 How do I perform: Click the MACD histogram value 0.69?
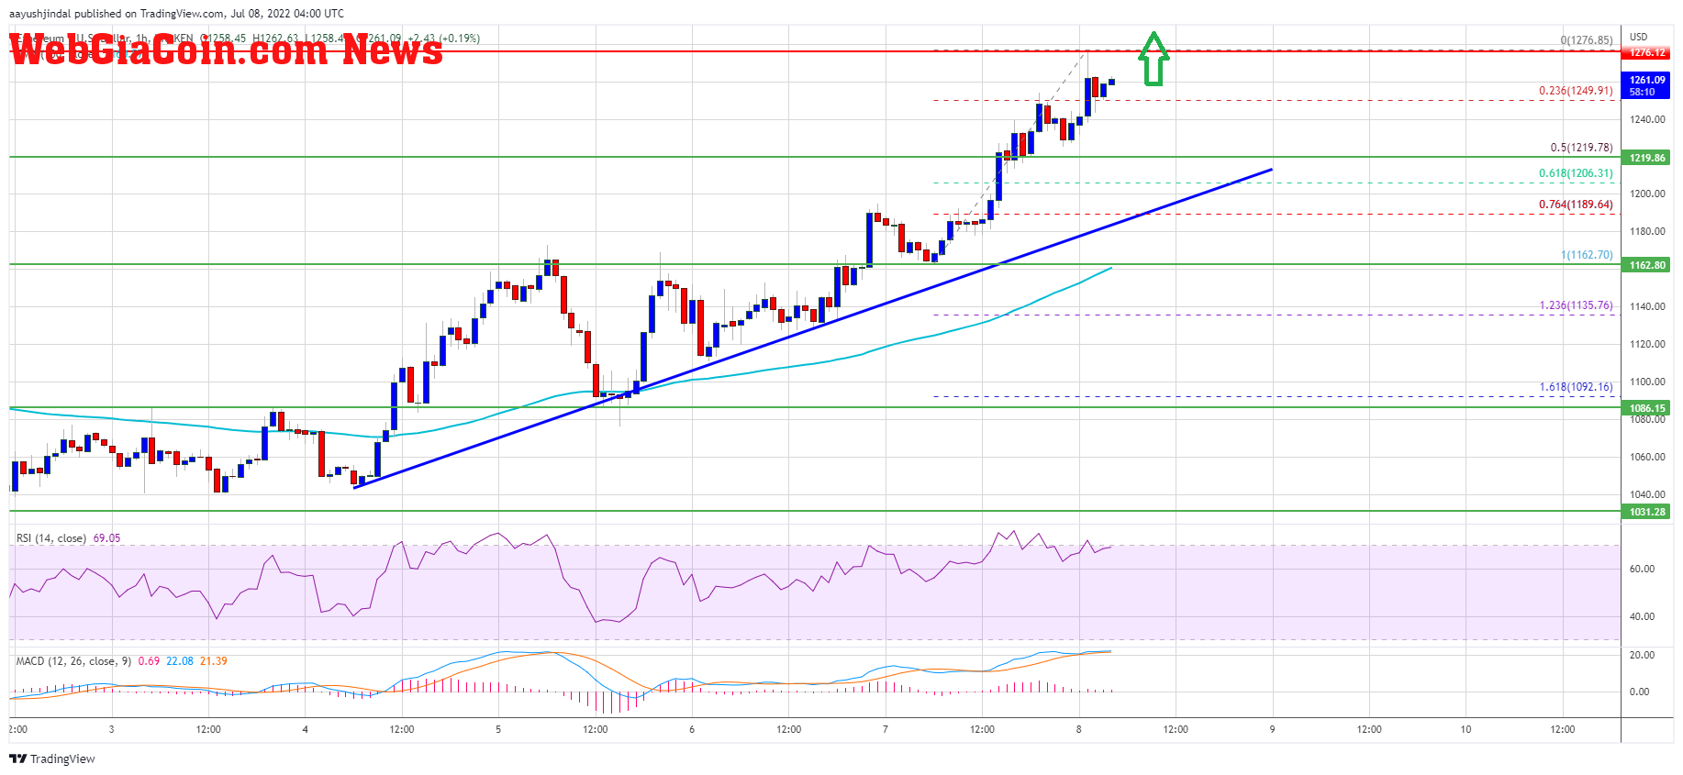point(149,661)
